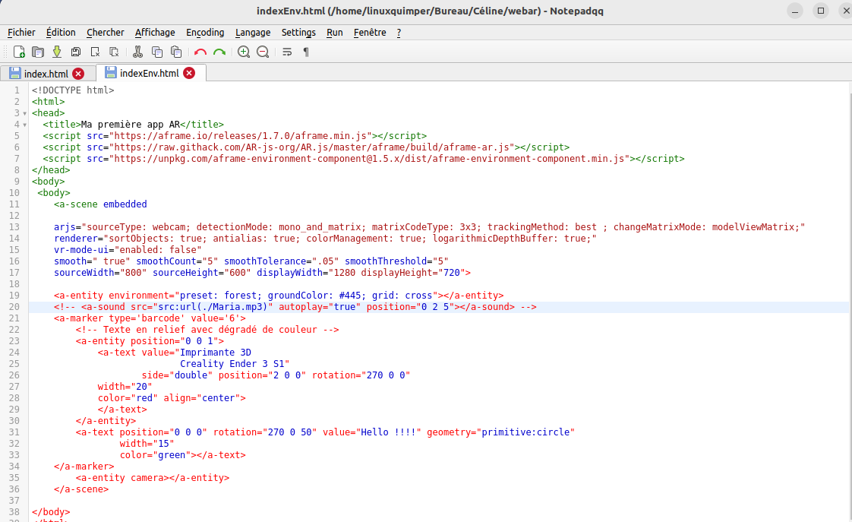Open the Run menu

(335, 33)
